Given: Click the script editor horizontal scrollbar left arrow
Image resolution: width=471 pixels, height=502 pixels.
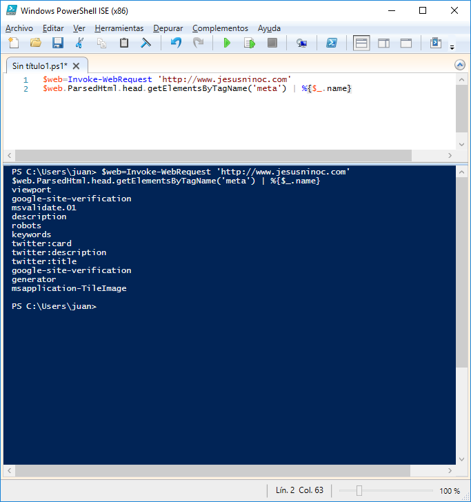Looking at the screenshot, I should pos(9,156).
